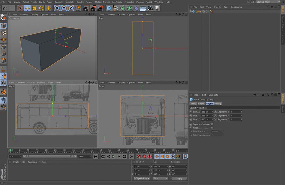Open the MoGraph menu
The height and width of the screenshot is (185, 285).
point(117,2)
